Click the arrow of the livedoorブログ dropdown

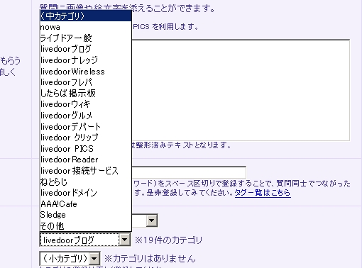click(124, 240)
